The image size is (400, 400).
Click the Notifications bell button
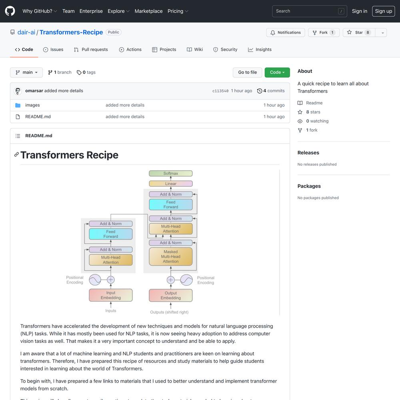click(x=286, y=32)
